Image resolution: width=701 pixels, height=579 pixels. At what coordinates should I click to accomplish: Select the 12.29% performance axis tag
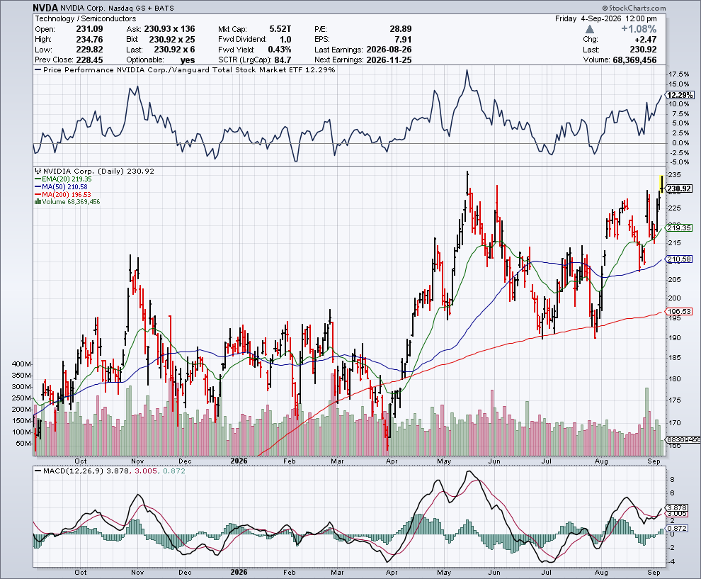[x=680, y=95]
